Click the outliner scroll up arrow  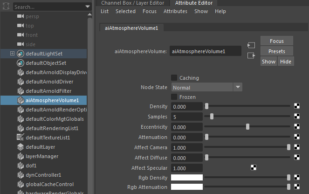[89, 14]
